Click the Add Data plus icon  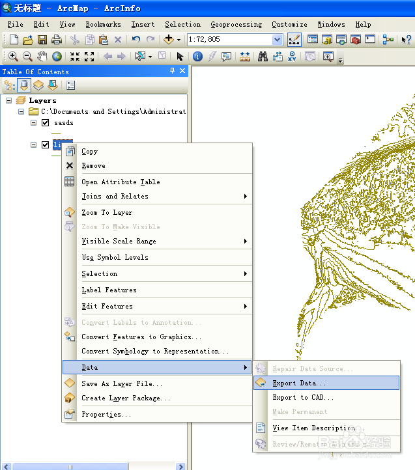[169, 39]
